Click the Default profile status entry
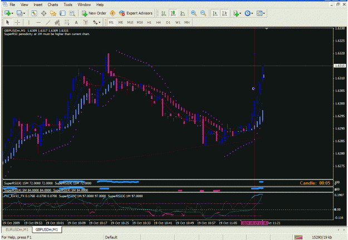 pyautogui.click(x=111, y=237)
